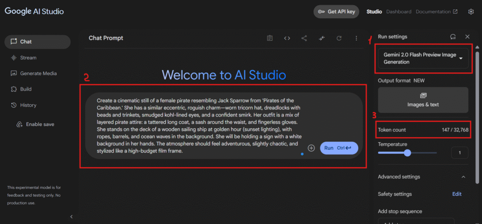Click the key icon in Get API key
The image size is (482, 224).
pyautogui.click(x=321, y=12)
